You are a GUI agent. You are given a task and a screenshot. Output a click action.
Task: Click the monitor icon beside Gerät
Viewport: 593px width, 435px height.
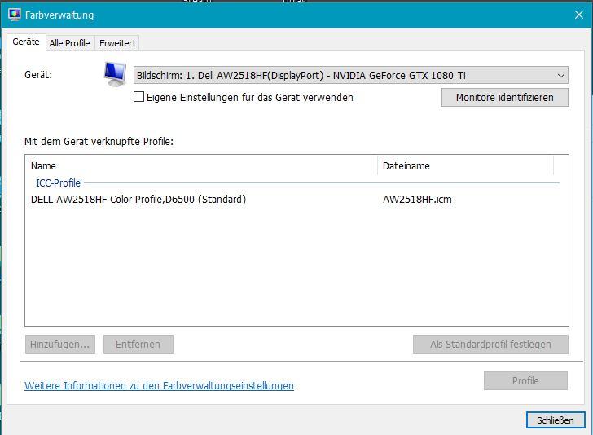115,74
